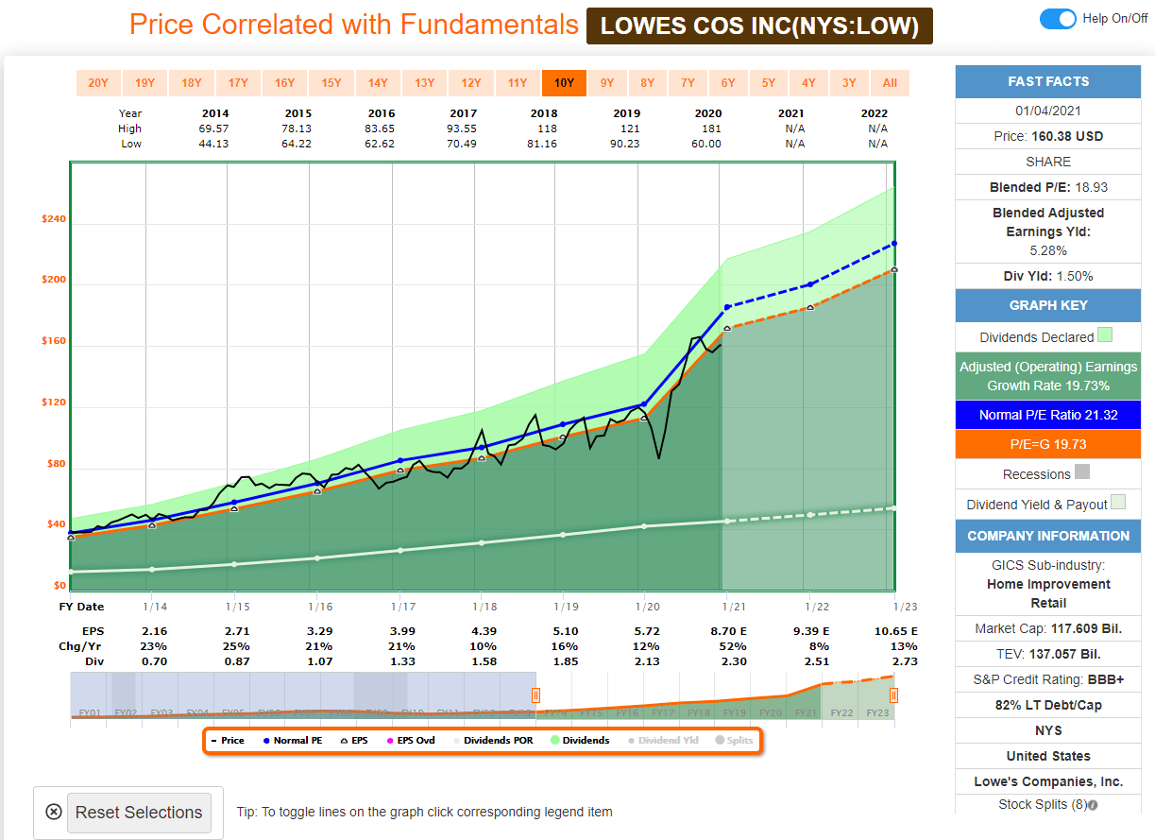The width and height of the screenshot is (1155, 840).
Task: Switch to the 10Y time range tab
Action: 564,83
